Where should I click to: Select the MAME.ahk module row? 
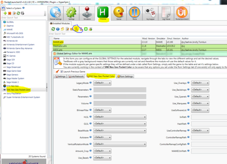(138, 42)
